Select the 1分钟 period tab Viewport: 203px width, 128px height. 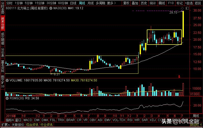pos(19,3)
